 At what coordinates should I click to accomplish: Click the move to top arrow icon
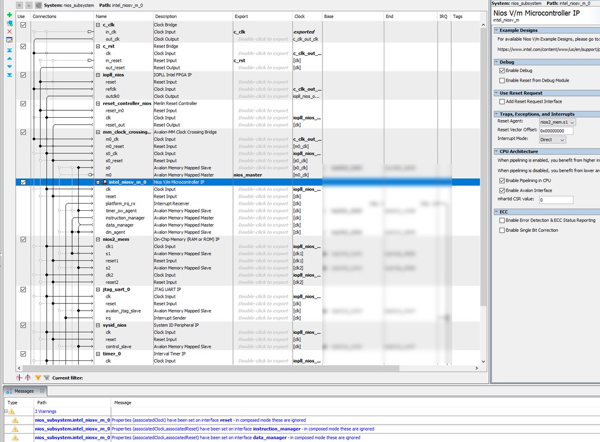tap(10, 50)
